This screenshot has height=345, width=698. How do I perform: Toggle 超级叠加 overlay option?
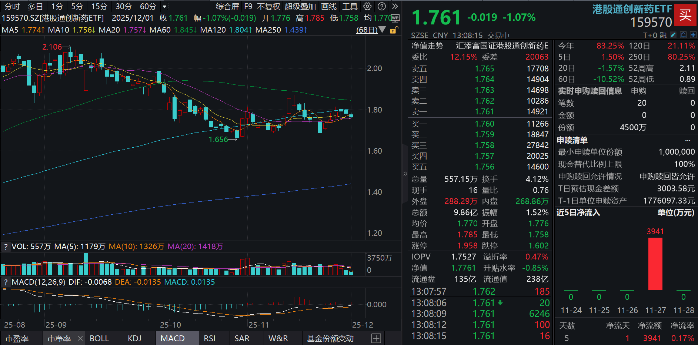[300, 6]
